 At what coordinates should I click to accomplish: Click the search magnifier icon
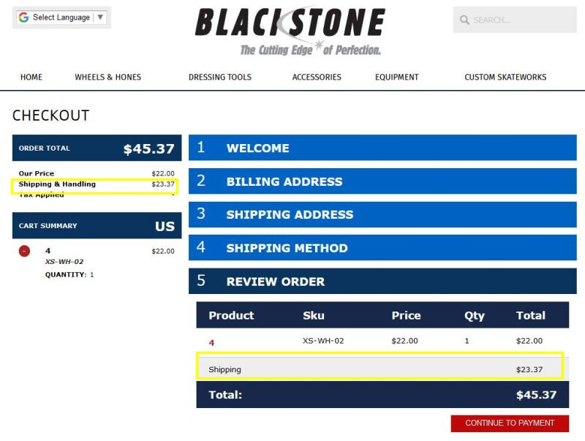(x=465, y=20)
